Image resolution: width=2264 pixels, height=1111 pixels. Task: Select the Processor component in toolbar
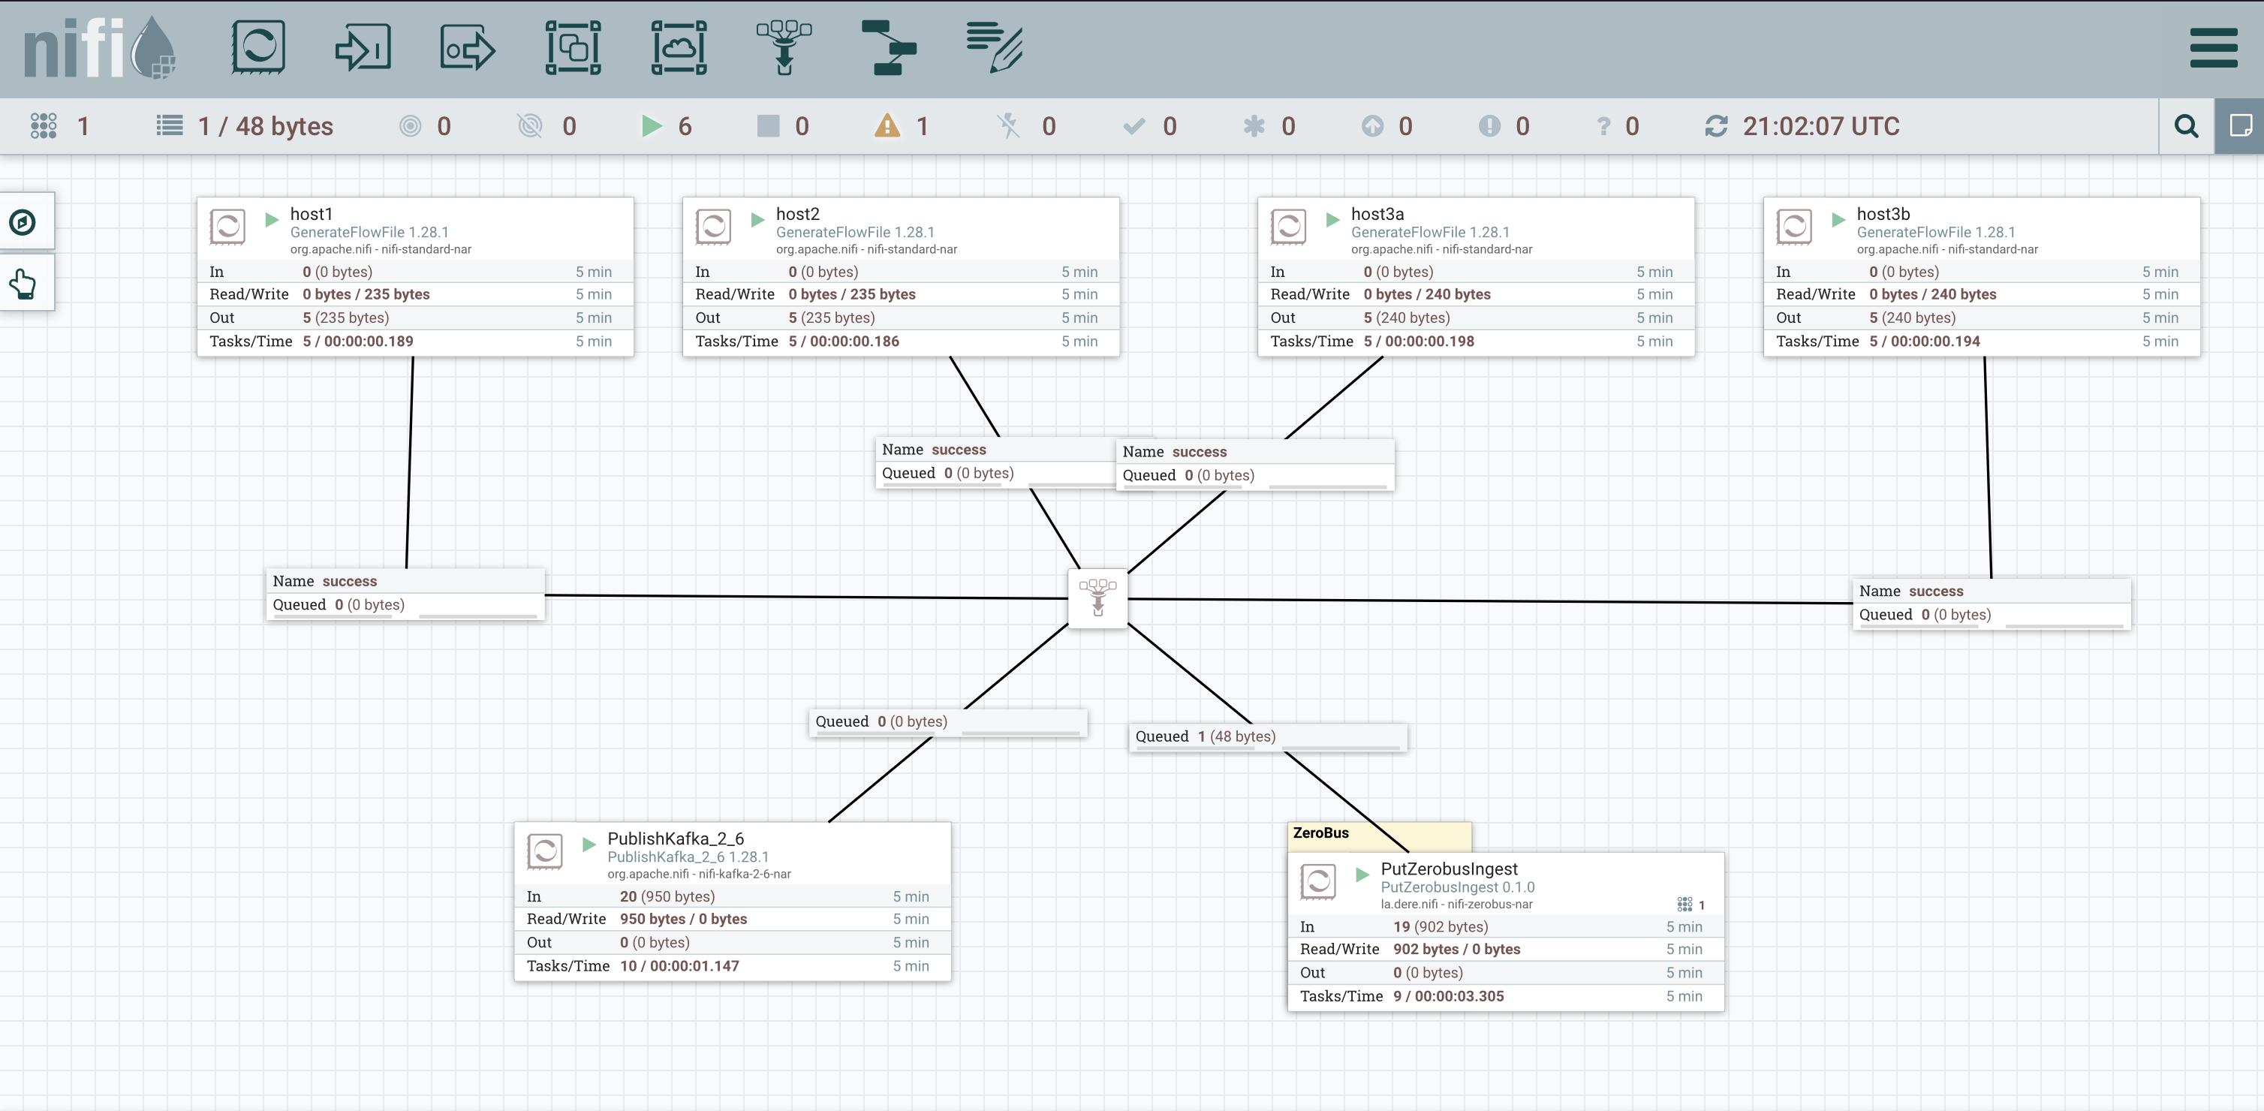tap(257, 47)
